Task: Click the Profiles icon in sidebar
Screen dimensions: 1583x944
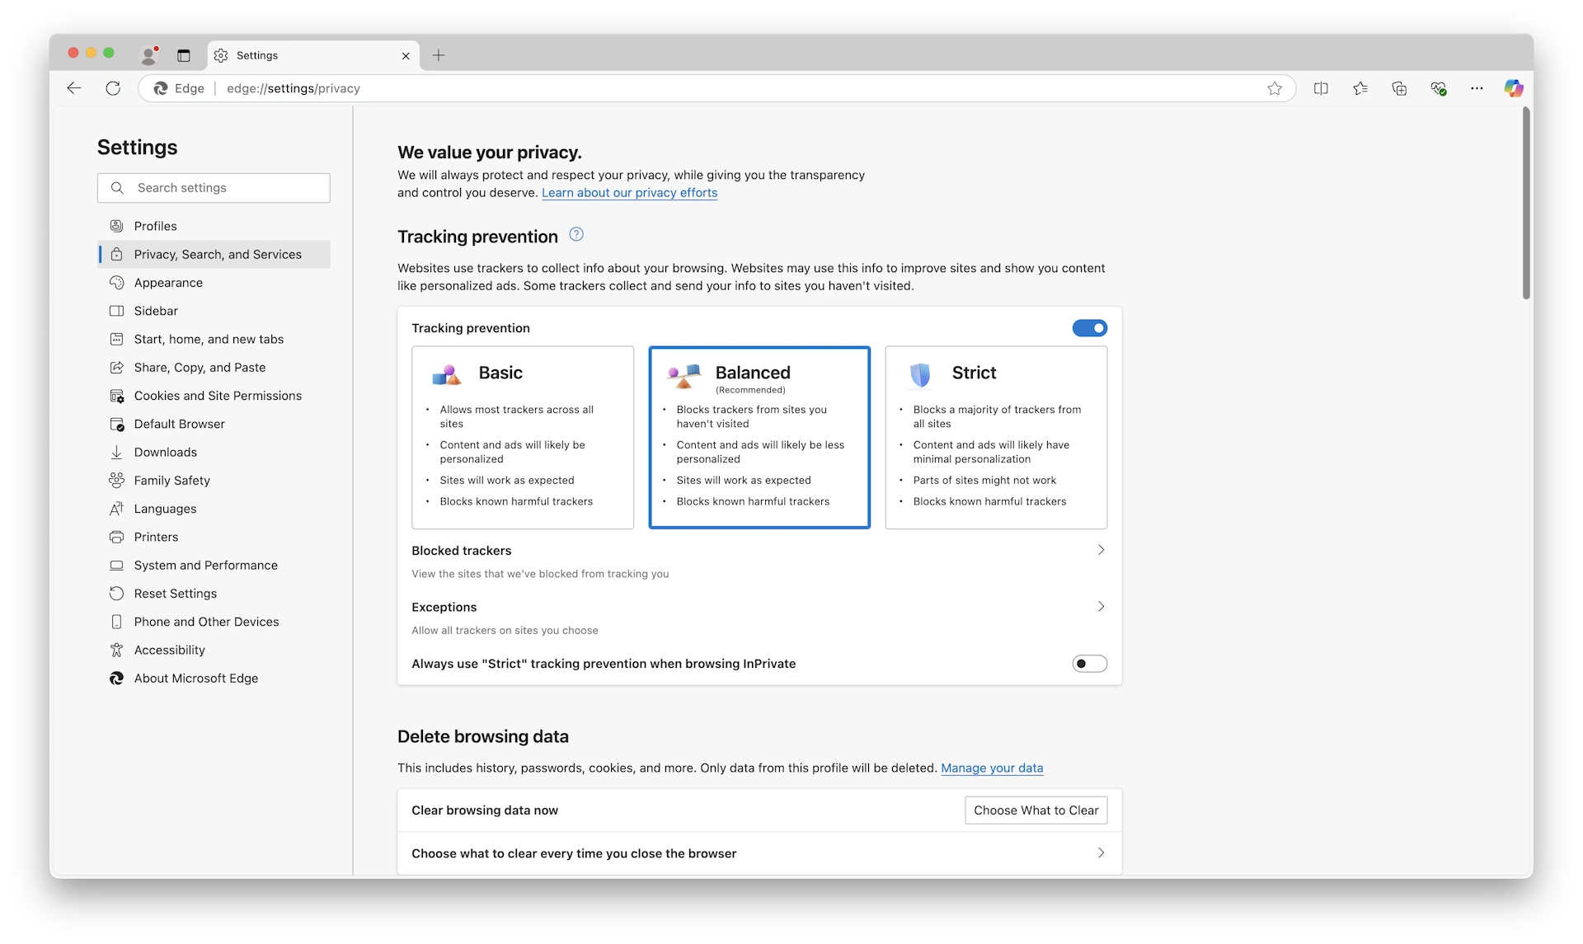Action: tap(115, 226)
